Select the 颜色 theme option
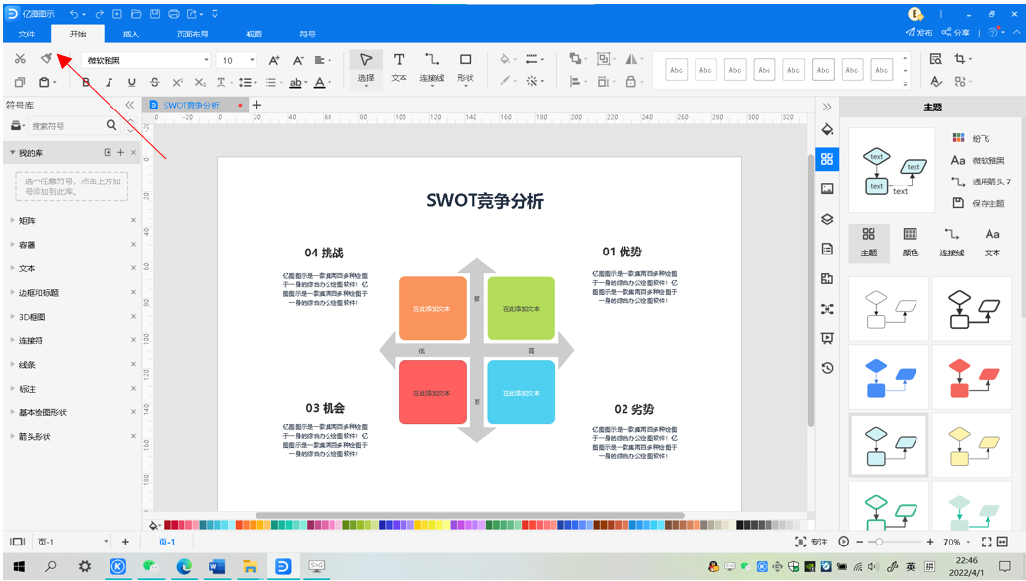Image resolution: width=1026 pixels, height=581 pixels. tap(911, 242)
